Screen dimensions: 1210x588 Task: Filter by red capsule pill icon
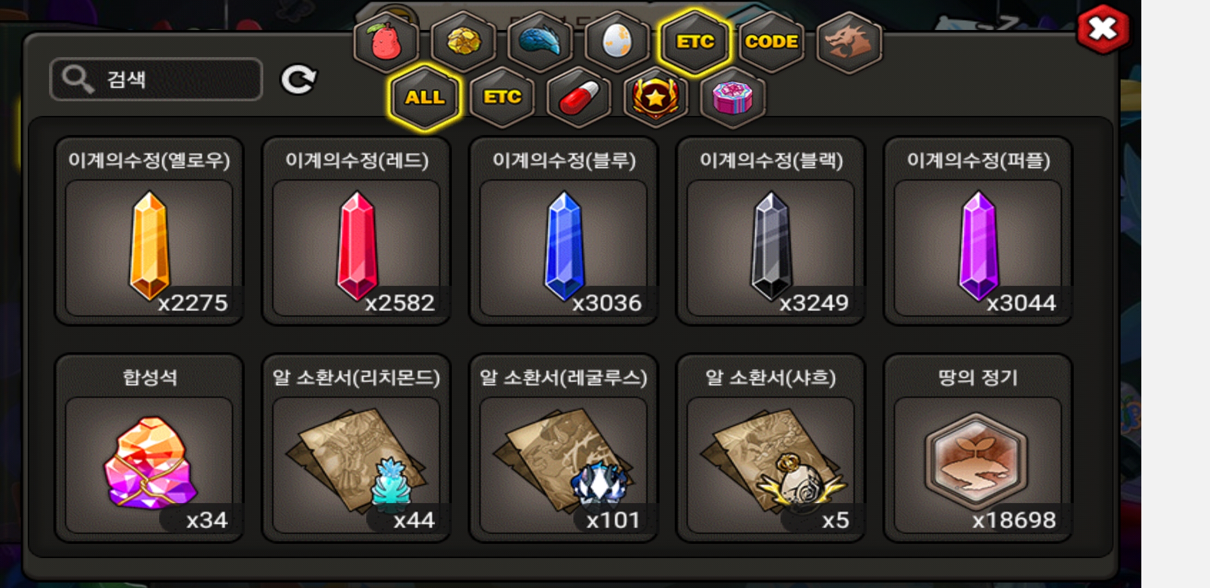tap(579, 98)
